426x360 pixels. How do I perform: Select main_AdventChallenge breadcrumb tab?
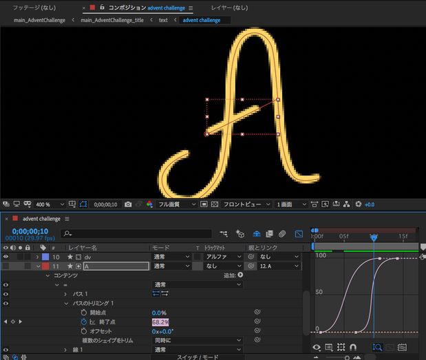click(39, 20)
